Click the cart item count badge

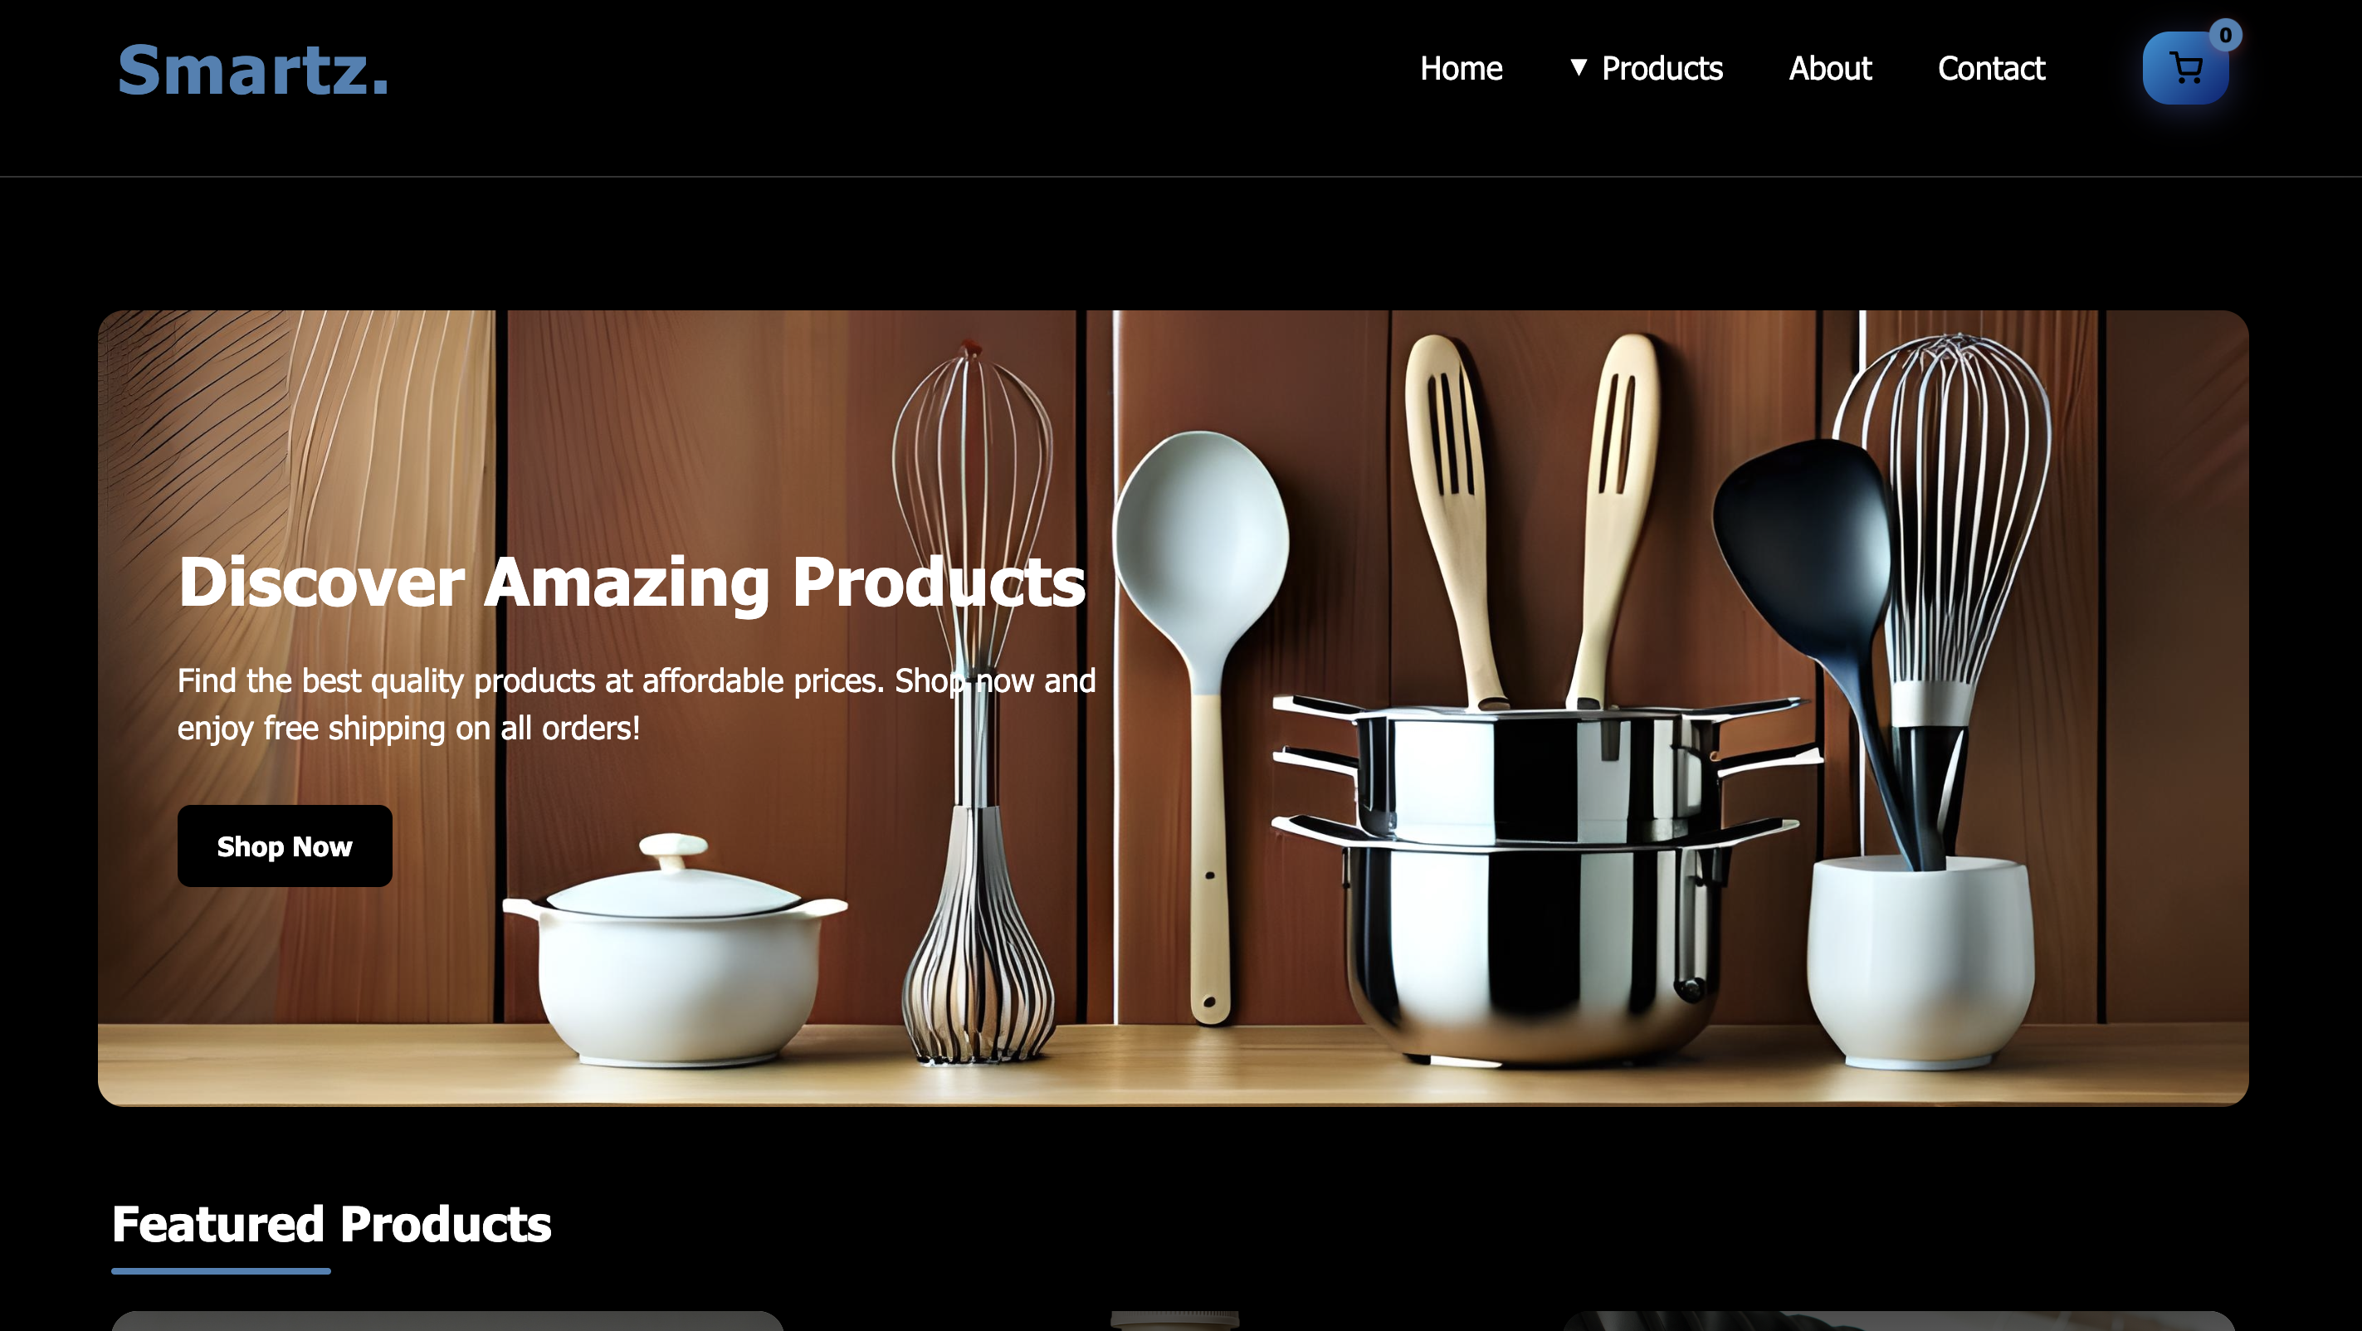(x=2225, y=35)
